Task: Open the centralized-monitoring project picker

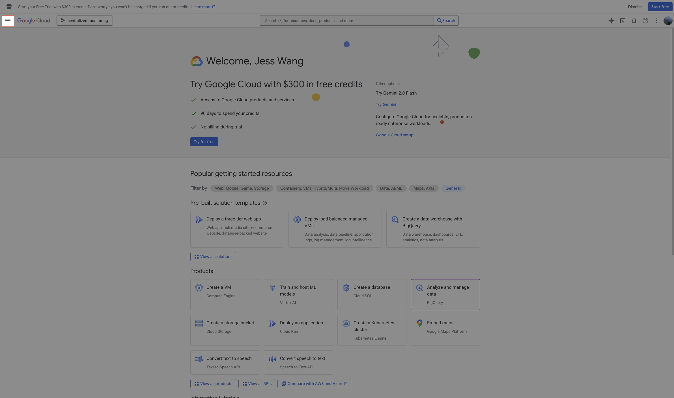Action: pos(85,21)
